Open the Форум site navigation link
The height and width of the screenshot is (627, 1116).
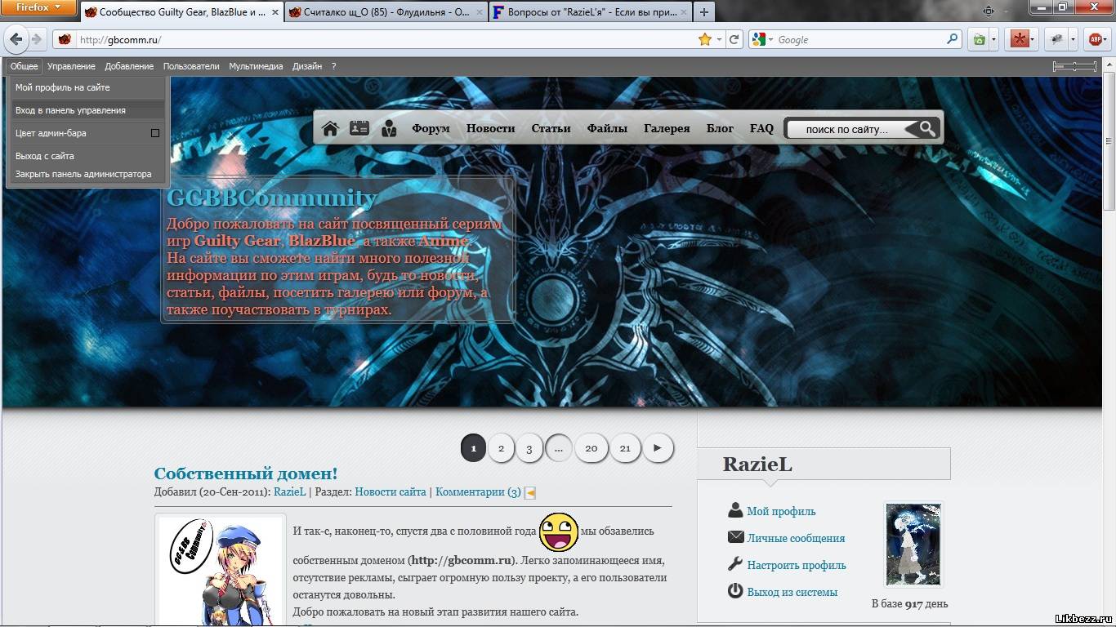(431, 128)
